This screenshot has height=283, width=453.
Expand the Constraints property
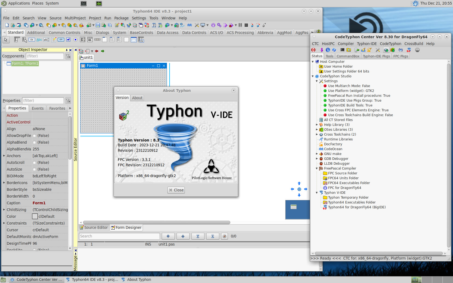[4, 223]
